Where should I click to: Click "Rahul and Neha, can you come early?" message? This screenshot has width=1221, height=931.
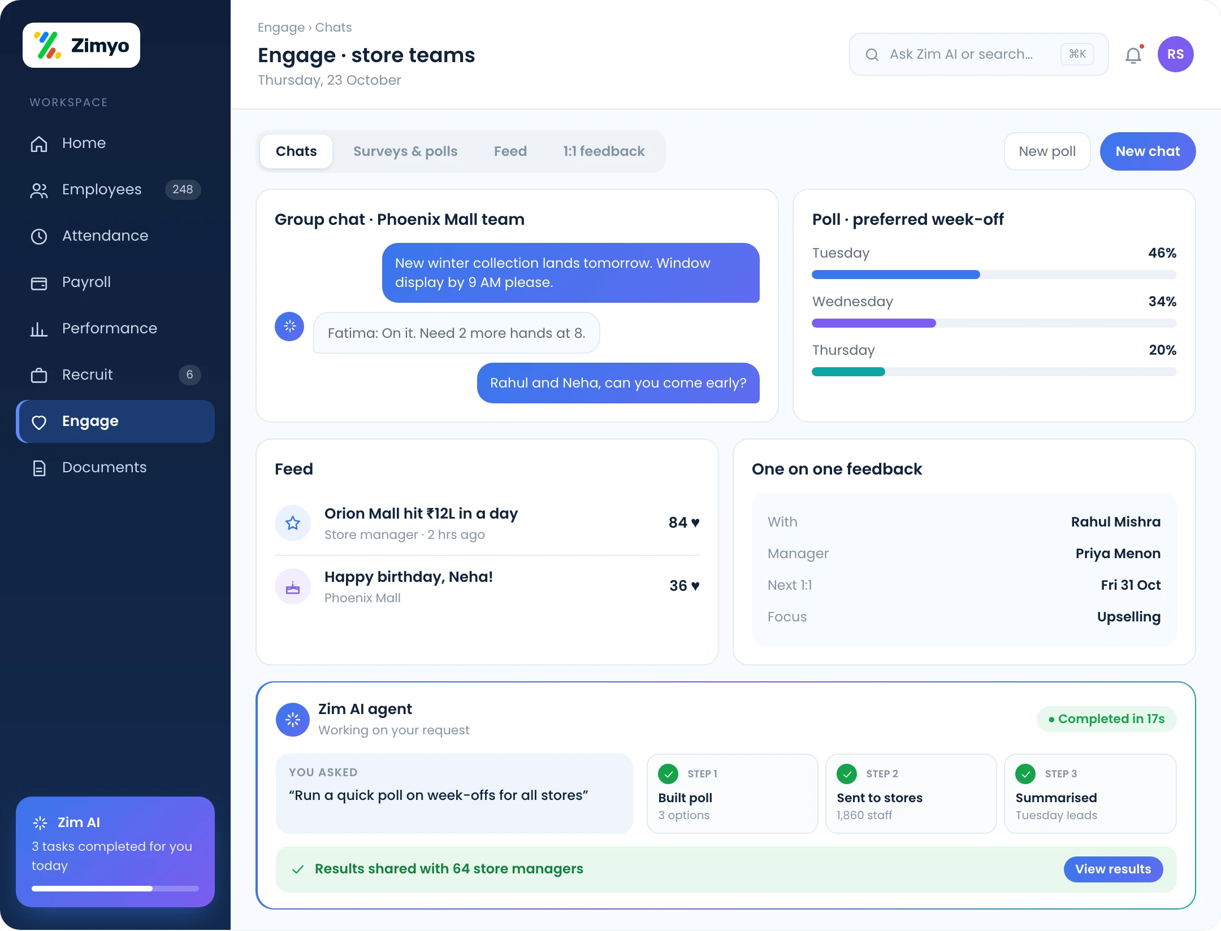click(618, 383)
